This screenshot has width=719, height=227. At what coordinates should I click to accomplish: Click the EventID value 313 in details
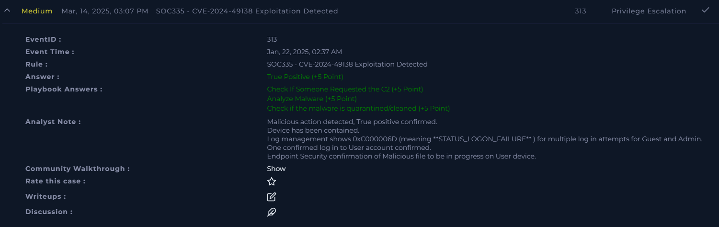click(272, 39)
